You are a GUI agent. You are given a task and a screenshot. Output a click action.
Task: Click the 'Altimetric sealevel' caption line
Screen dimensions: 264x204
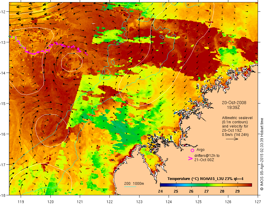click(237, 118)
